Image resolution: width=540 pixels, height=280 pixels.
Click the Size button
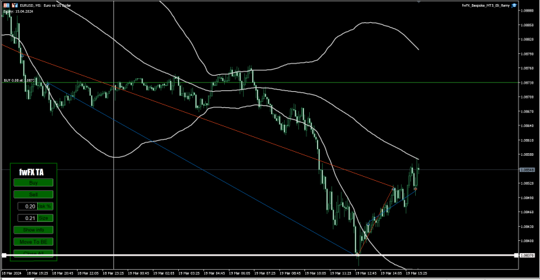click(45, 218)
